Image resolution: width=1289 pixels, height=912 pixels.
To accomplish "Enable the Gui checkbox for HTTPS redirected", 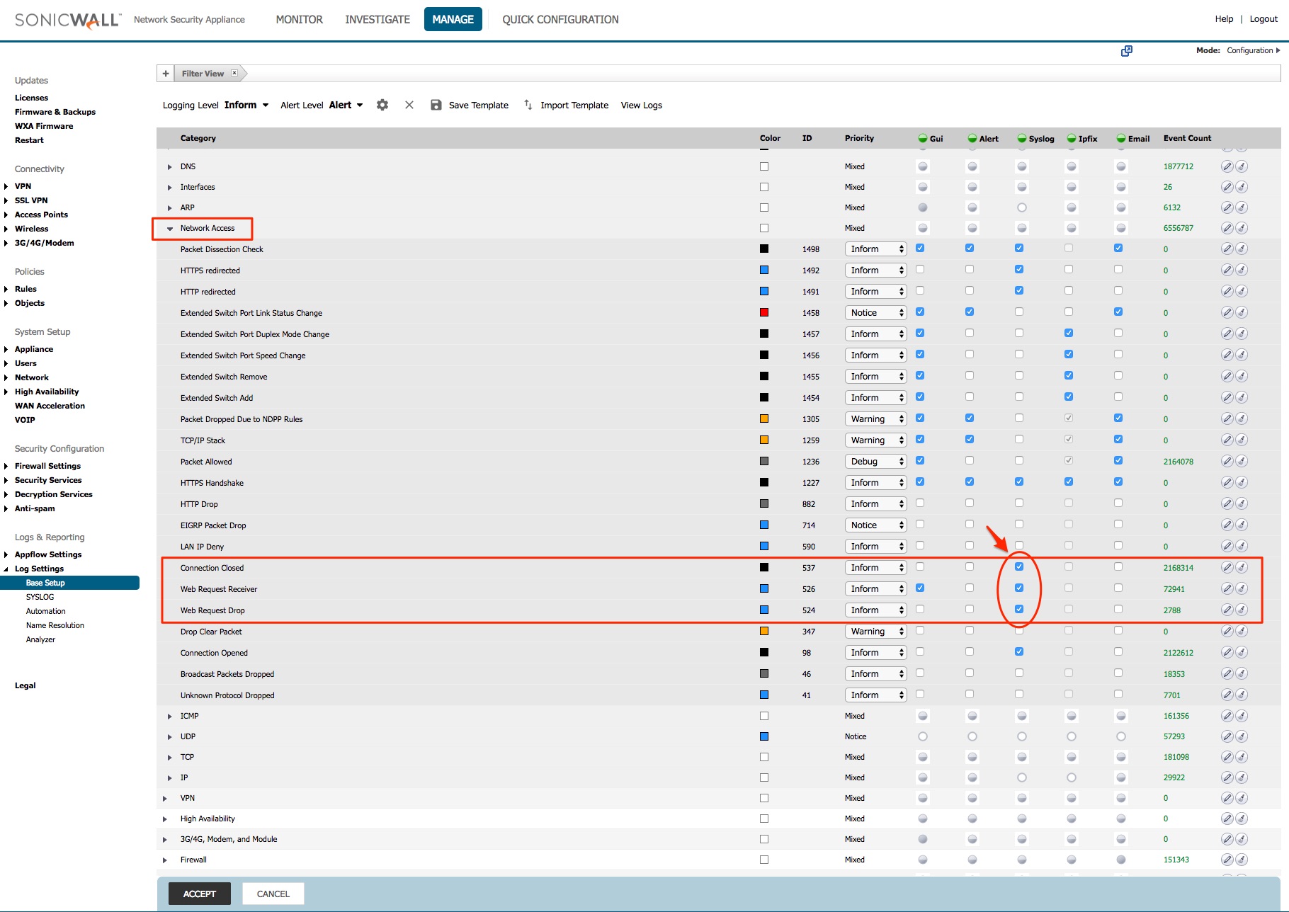I will click(x=920, y=269).
